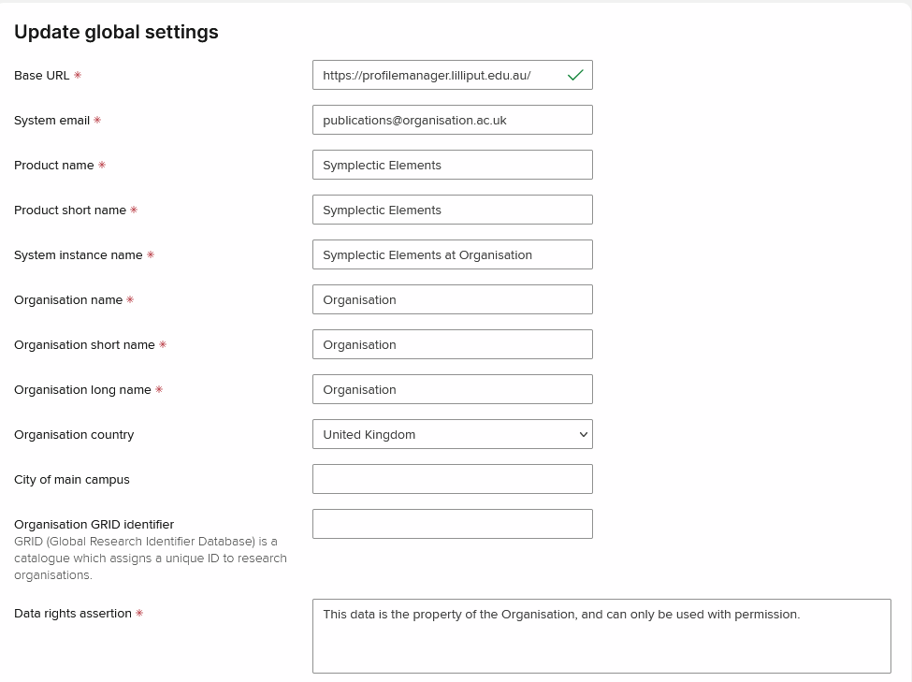Click into the Product name field
This screenshot has height=682, width=912.
point(452,165)
